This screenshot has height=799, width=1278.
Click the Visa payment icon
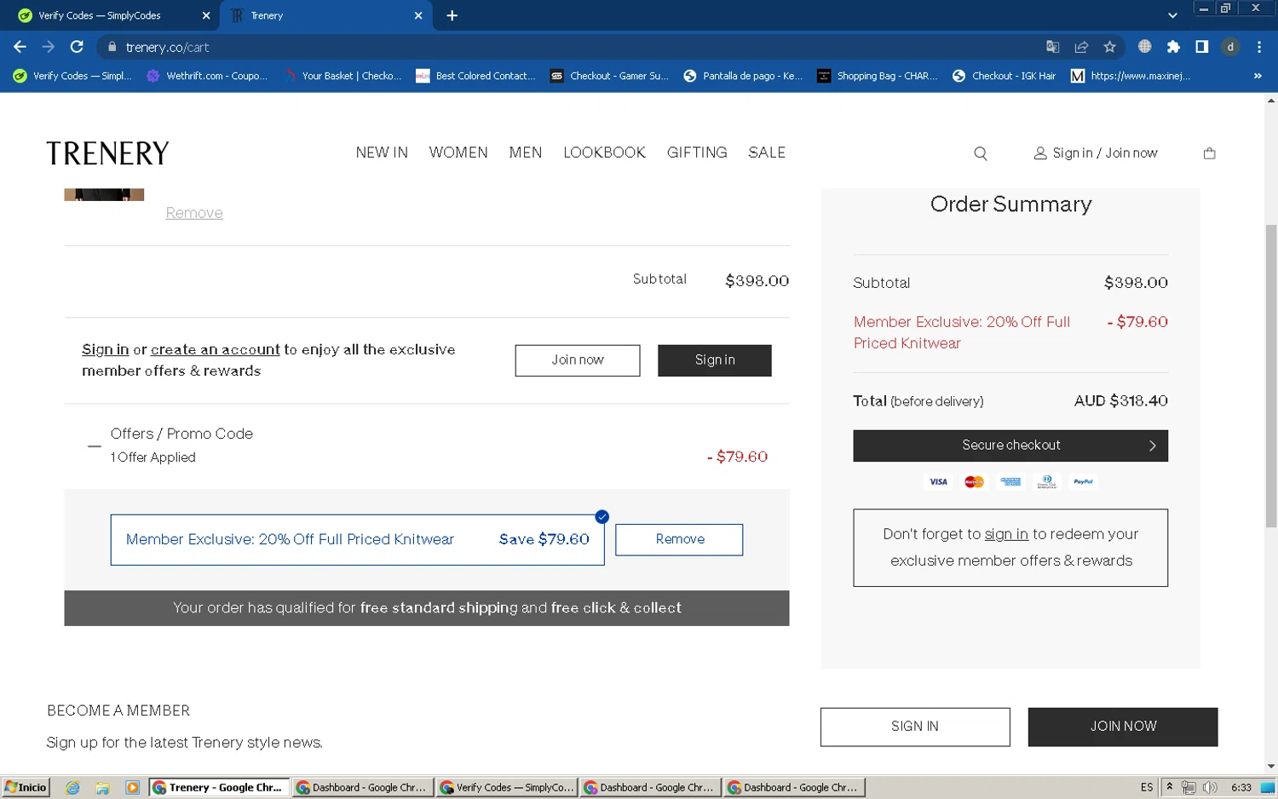938,482
